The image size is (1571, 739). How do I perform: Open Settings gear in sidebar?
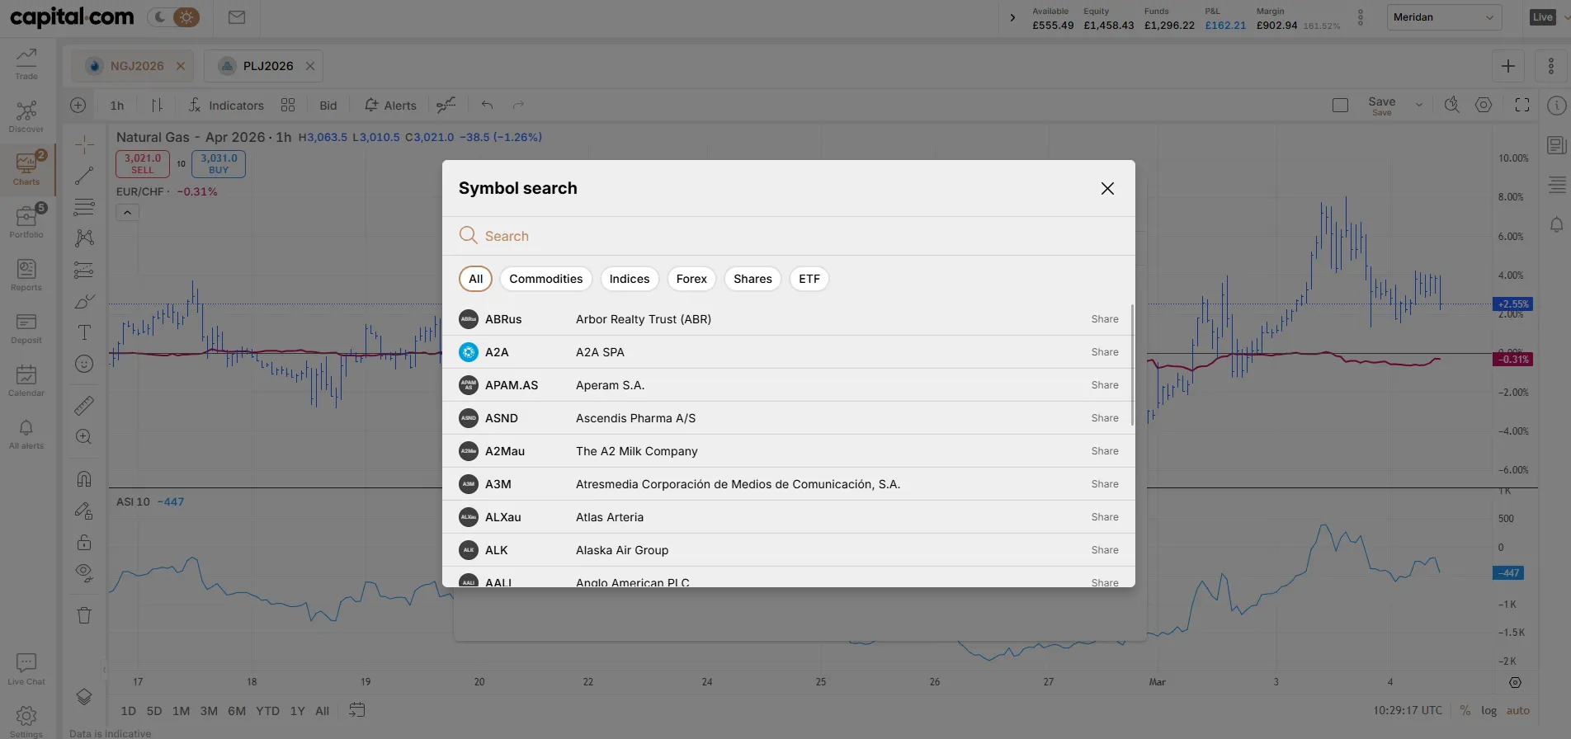coord(26,720)
